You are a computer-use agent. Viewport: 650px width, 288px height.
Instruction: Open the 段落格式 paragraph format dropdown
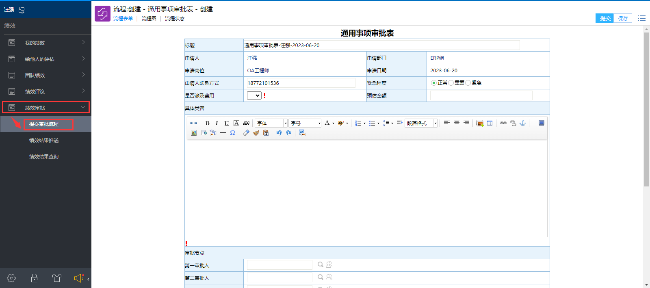(421, 123)
